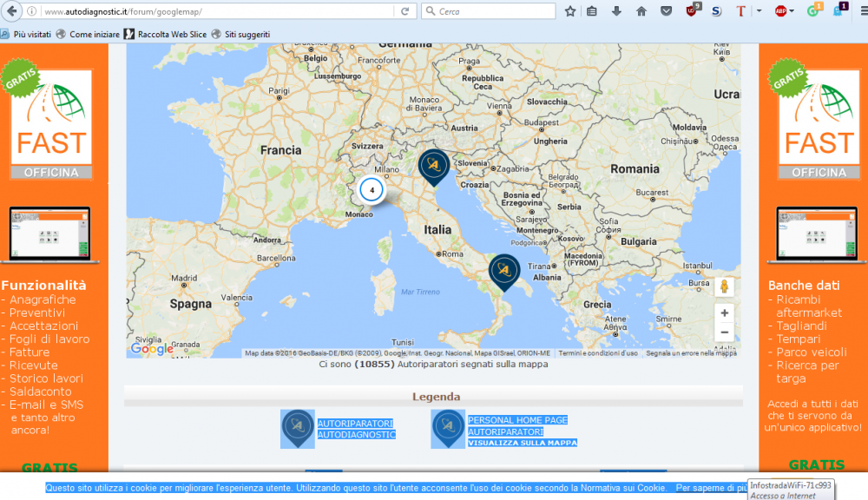Click the cluster marker labeled 4
Screen dimensions: 868x500
(372, 189)
